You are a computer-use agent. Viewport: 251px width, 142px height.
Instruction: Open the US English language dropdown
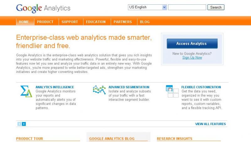pyautogui.click(x=147, y=7)
